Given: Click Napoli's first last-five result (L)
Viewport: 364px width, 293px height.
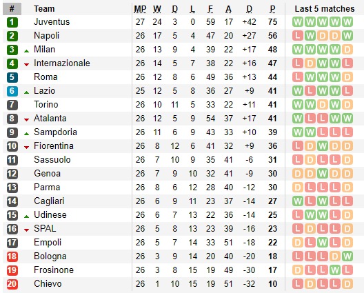Looking at the screenshot, I should pos(298,36).
